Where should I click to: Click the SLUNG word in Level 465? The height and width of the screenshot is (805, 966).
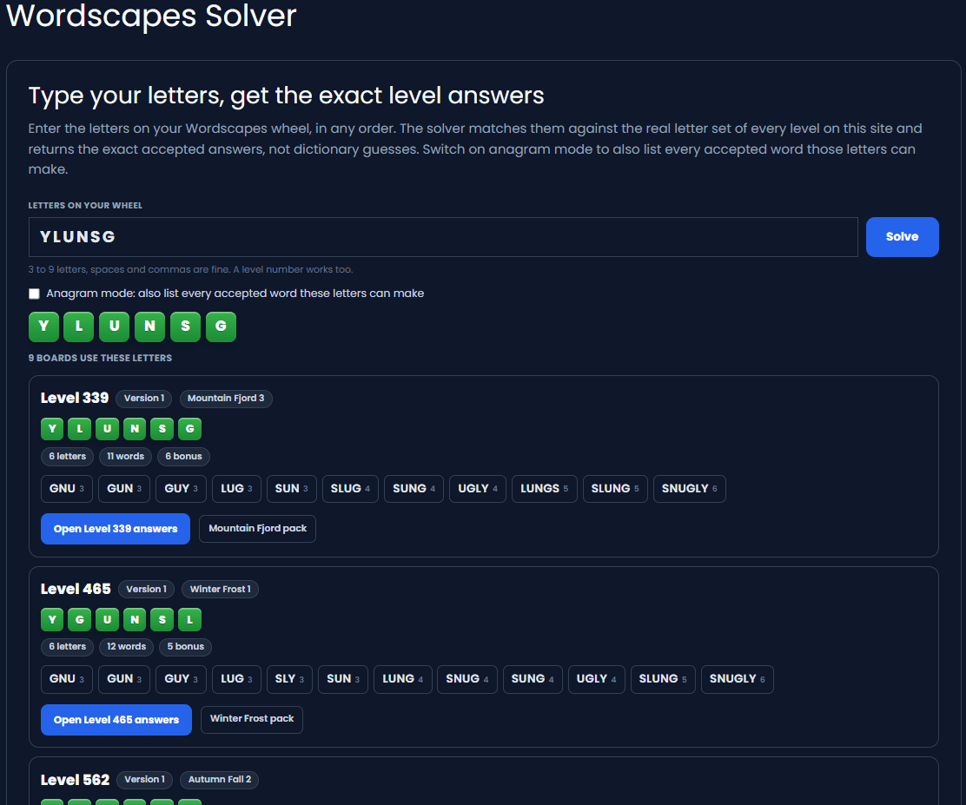(663, 679)
